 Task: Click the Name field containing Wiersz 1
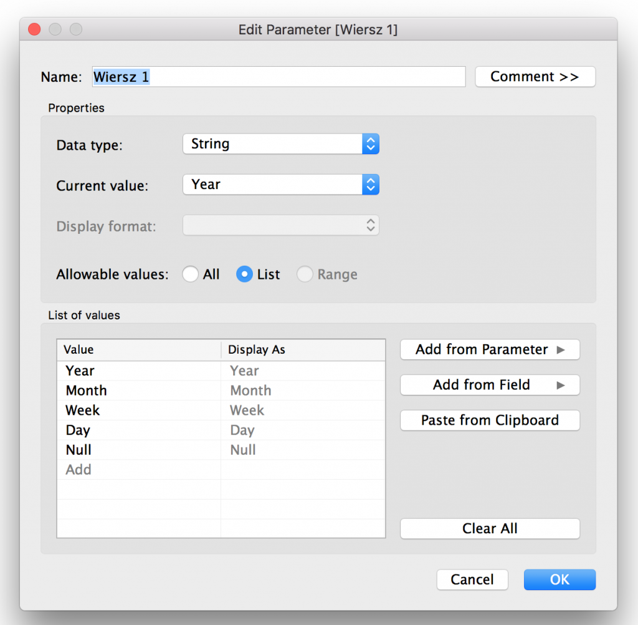[279, 77]
